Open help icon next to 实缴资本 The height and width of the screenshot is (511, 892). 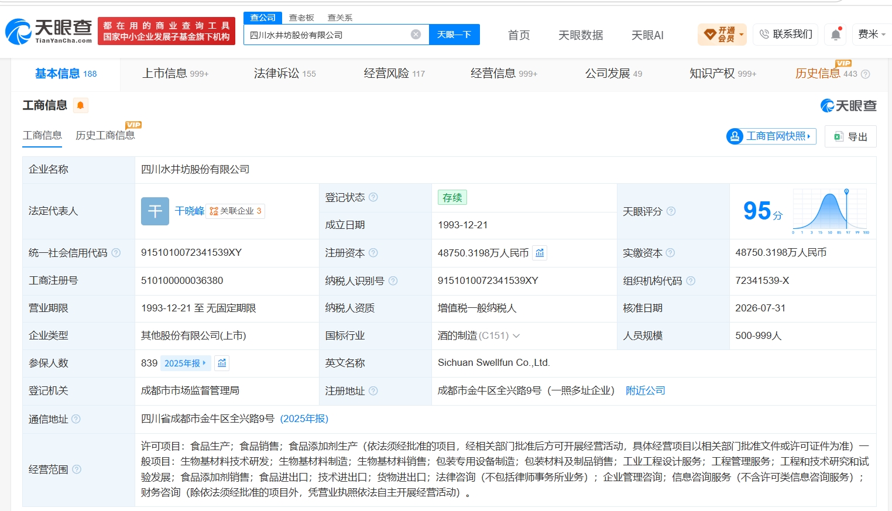click(671, 253)
